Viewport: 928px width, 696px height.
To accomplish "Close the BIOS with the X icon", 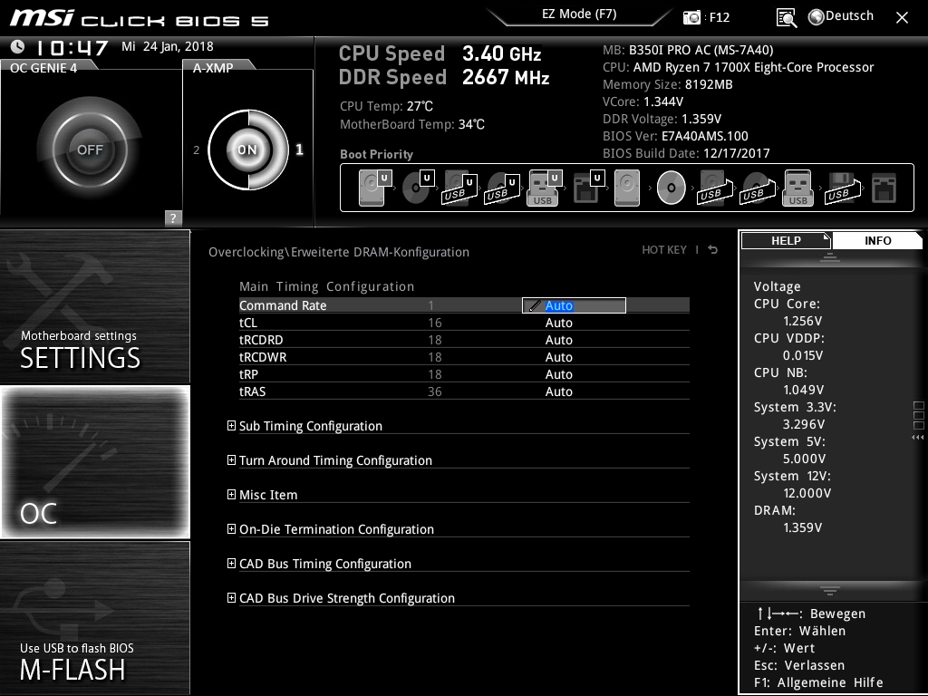I will tap(902, 18).
